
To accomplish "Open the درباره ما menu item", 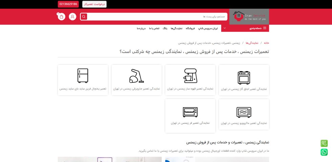I will coord(141,28).
